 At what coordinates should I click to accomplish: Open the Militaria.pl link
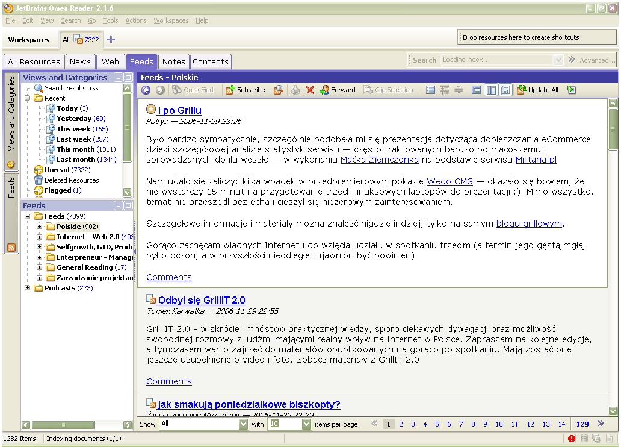point(536,160)
